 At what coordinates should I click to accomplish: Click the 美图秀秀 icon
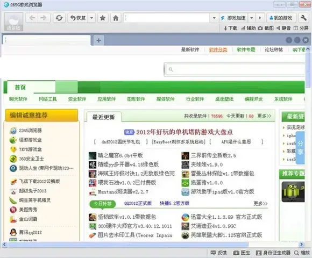click(x=13, y=210)
